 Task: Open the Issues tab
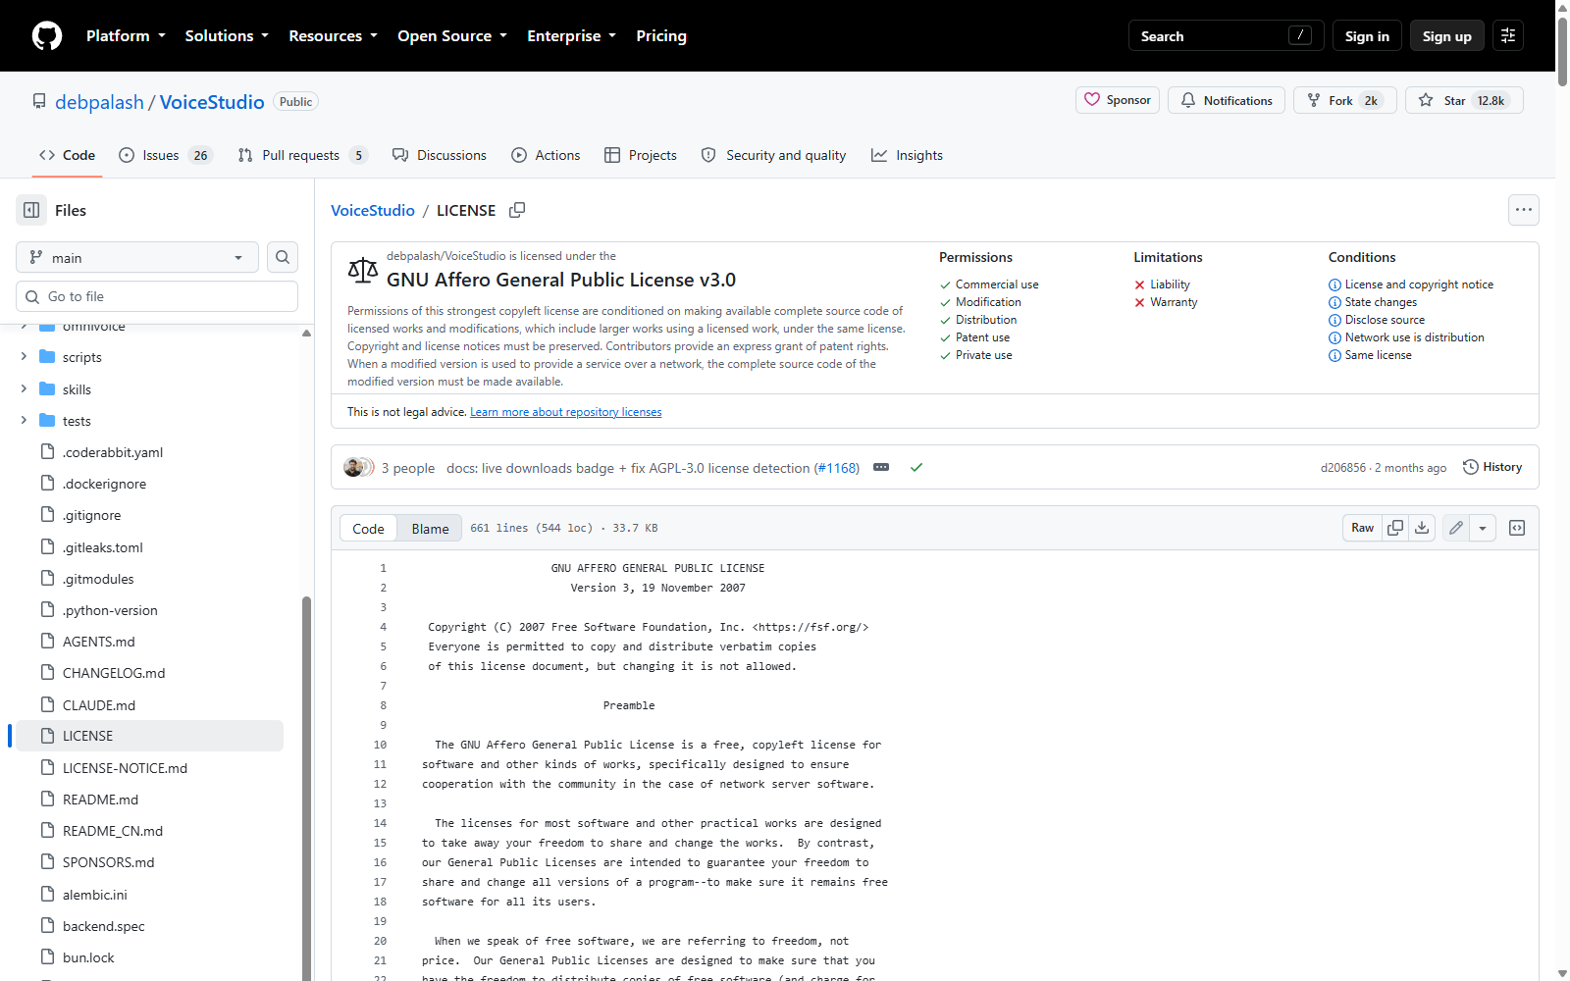165,155
